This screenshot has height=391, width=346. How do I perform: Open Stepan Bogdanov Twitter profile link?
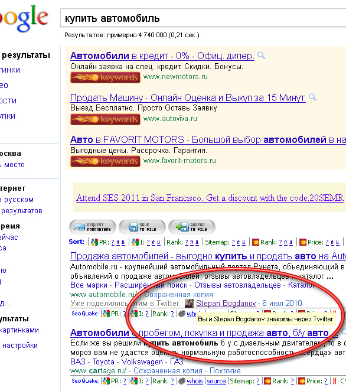tap(226, 303)
